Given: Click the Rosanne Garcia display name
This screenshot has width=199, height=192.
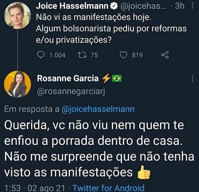Looking at the screenshot, I should (68, 78).
